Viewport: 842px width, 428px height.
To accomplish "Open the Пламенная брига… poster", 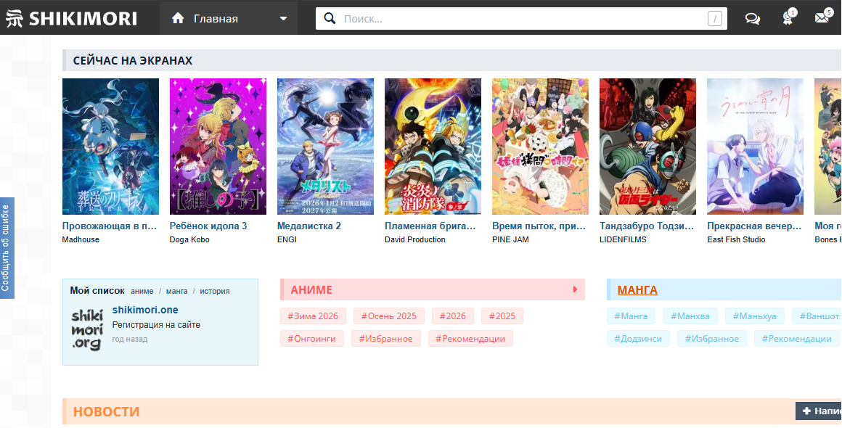I will point(433,147).
